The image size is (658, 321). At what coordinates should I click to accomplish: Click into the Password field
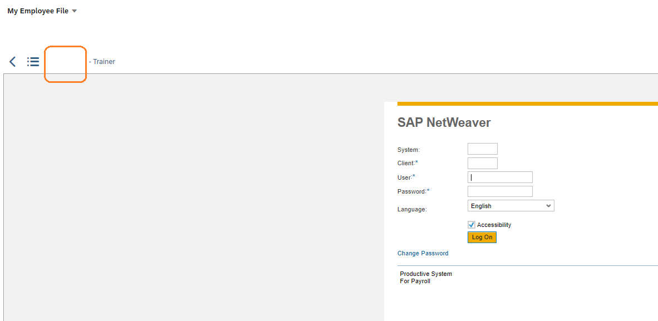(x=500, y=191)
